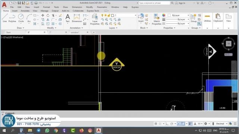Click the Scale tool icon in Modify

click(x=48, y=24)
